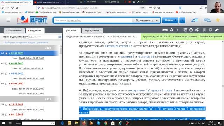This screenshot has width=224, height=126.
Task: Click the gold star favorites icon
Action: pos(218,20)
